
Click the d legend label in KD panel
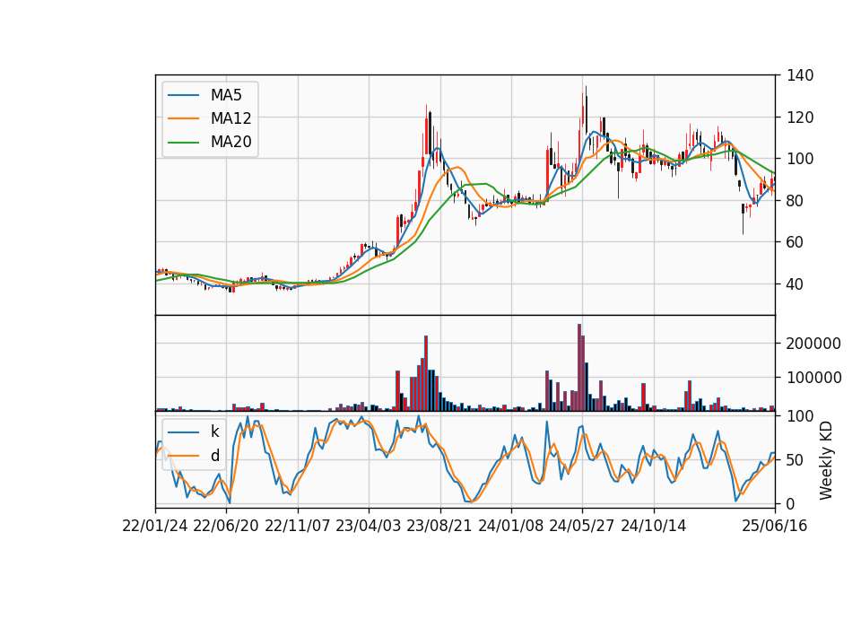pyautogui.click(x=214, y=456)
